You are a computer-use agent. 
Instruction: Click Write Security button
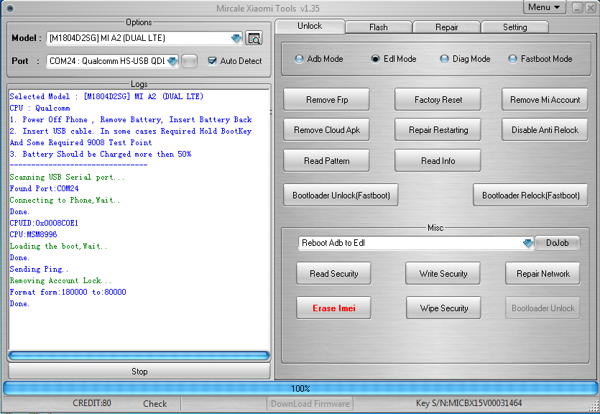pyautogui.click(x=443, y=274)
